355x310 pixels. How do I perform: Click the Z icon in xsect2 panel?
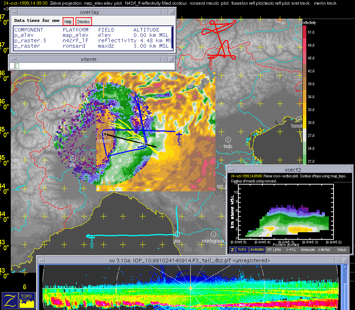coord(232,250)
